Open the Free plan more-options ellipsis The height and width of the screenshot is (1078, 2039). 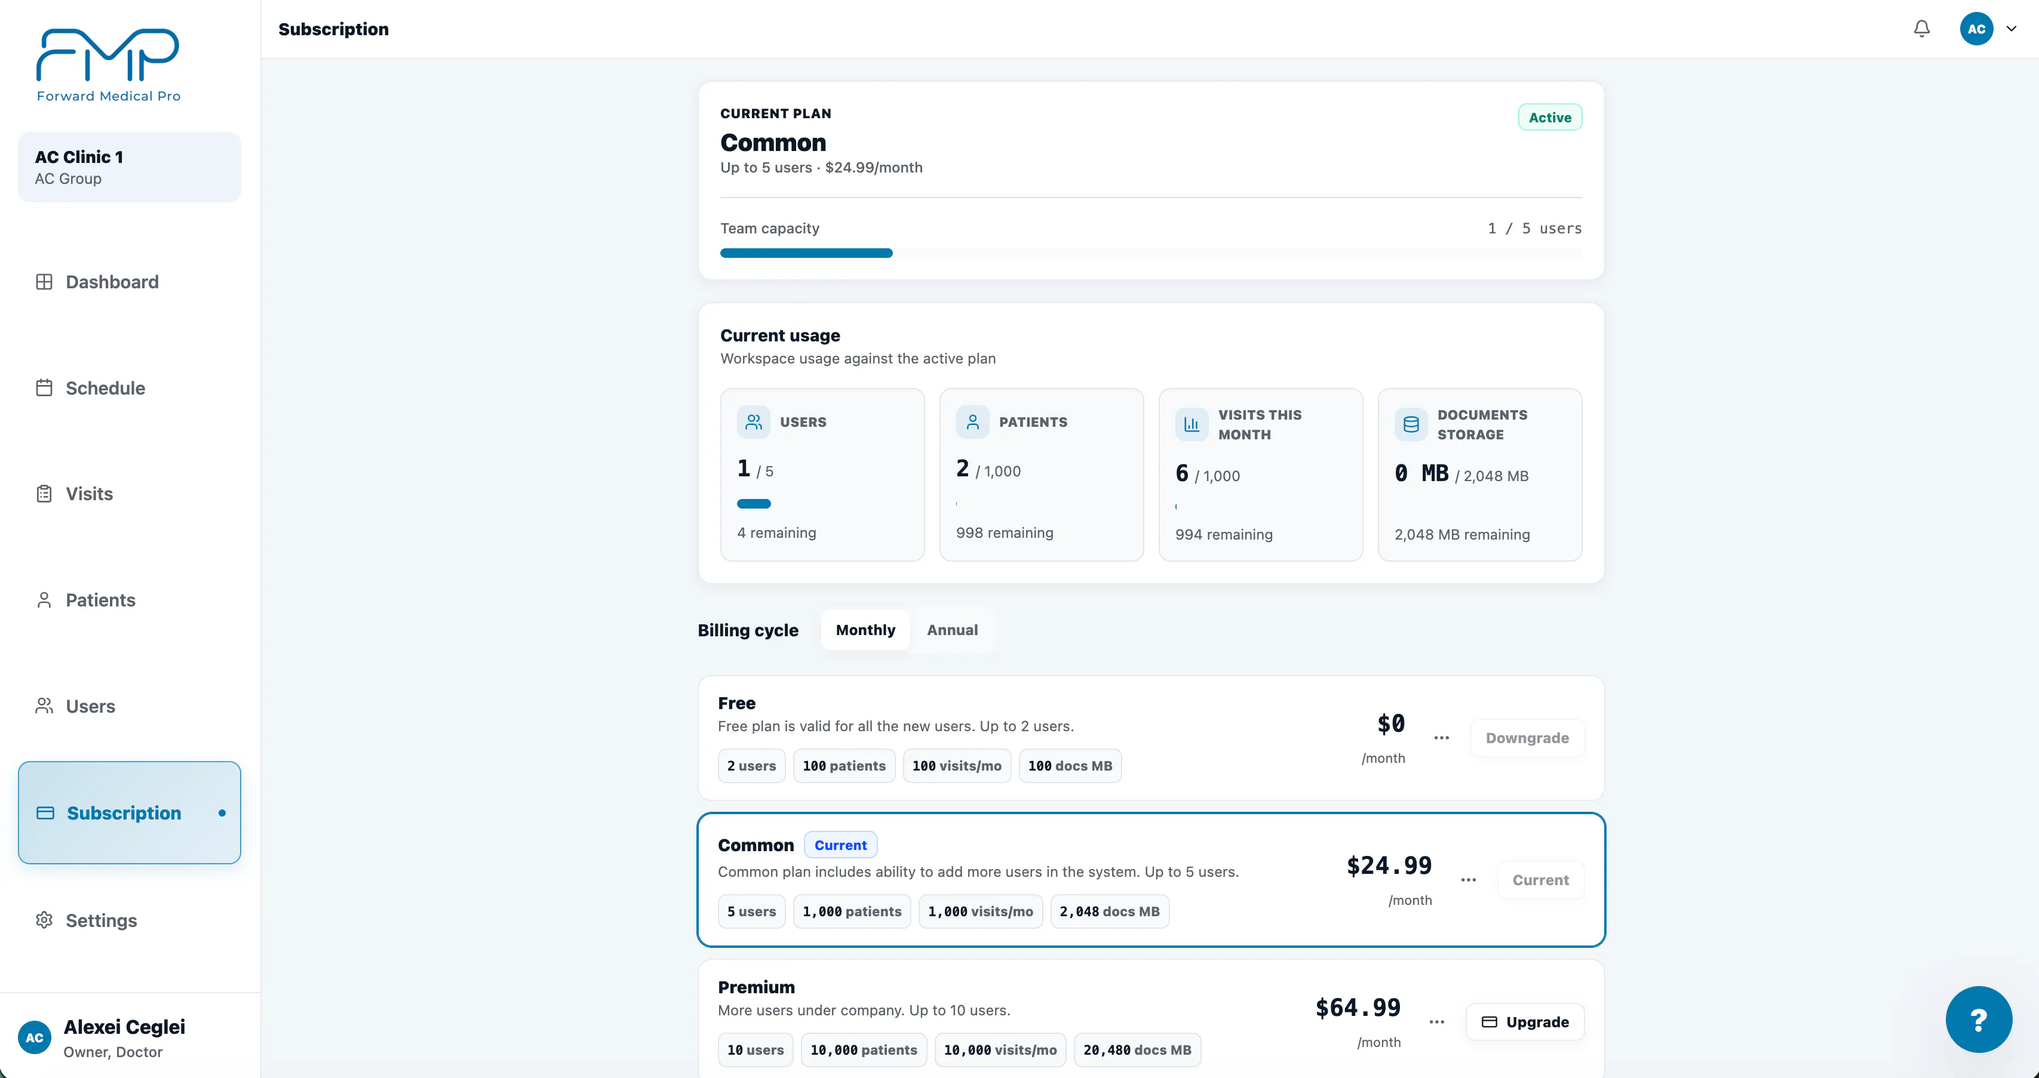(1441, 738)
